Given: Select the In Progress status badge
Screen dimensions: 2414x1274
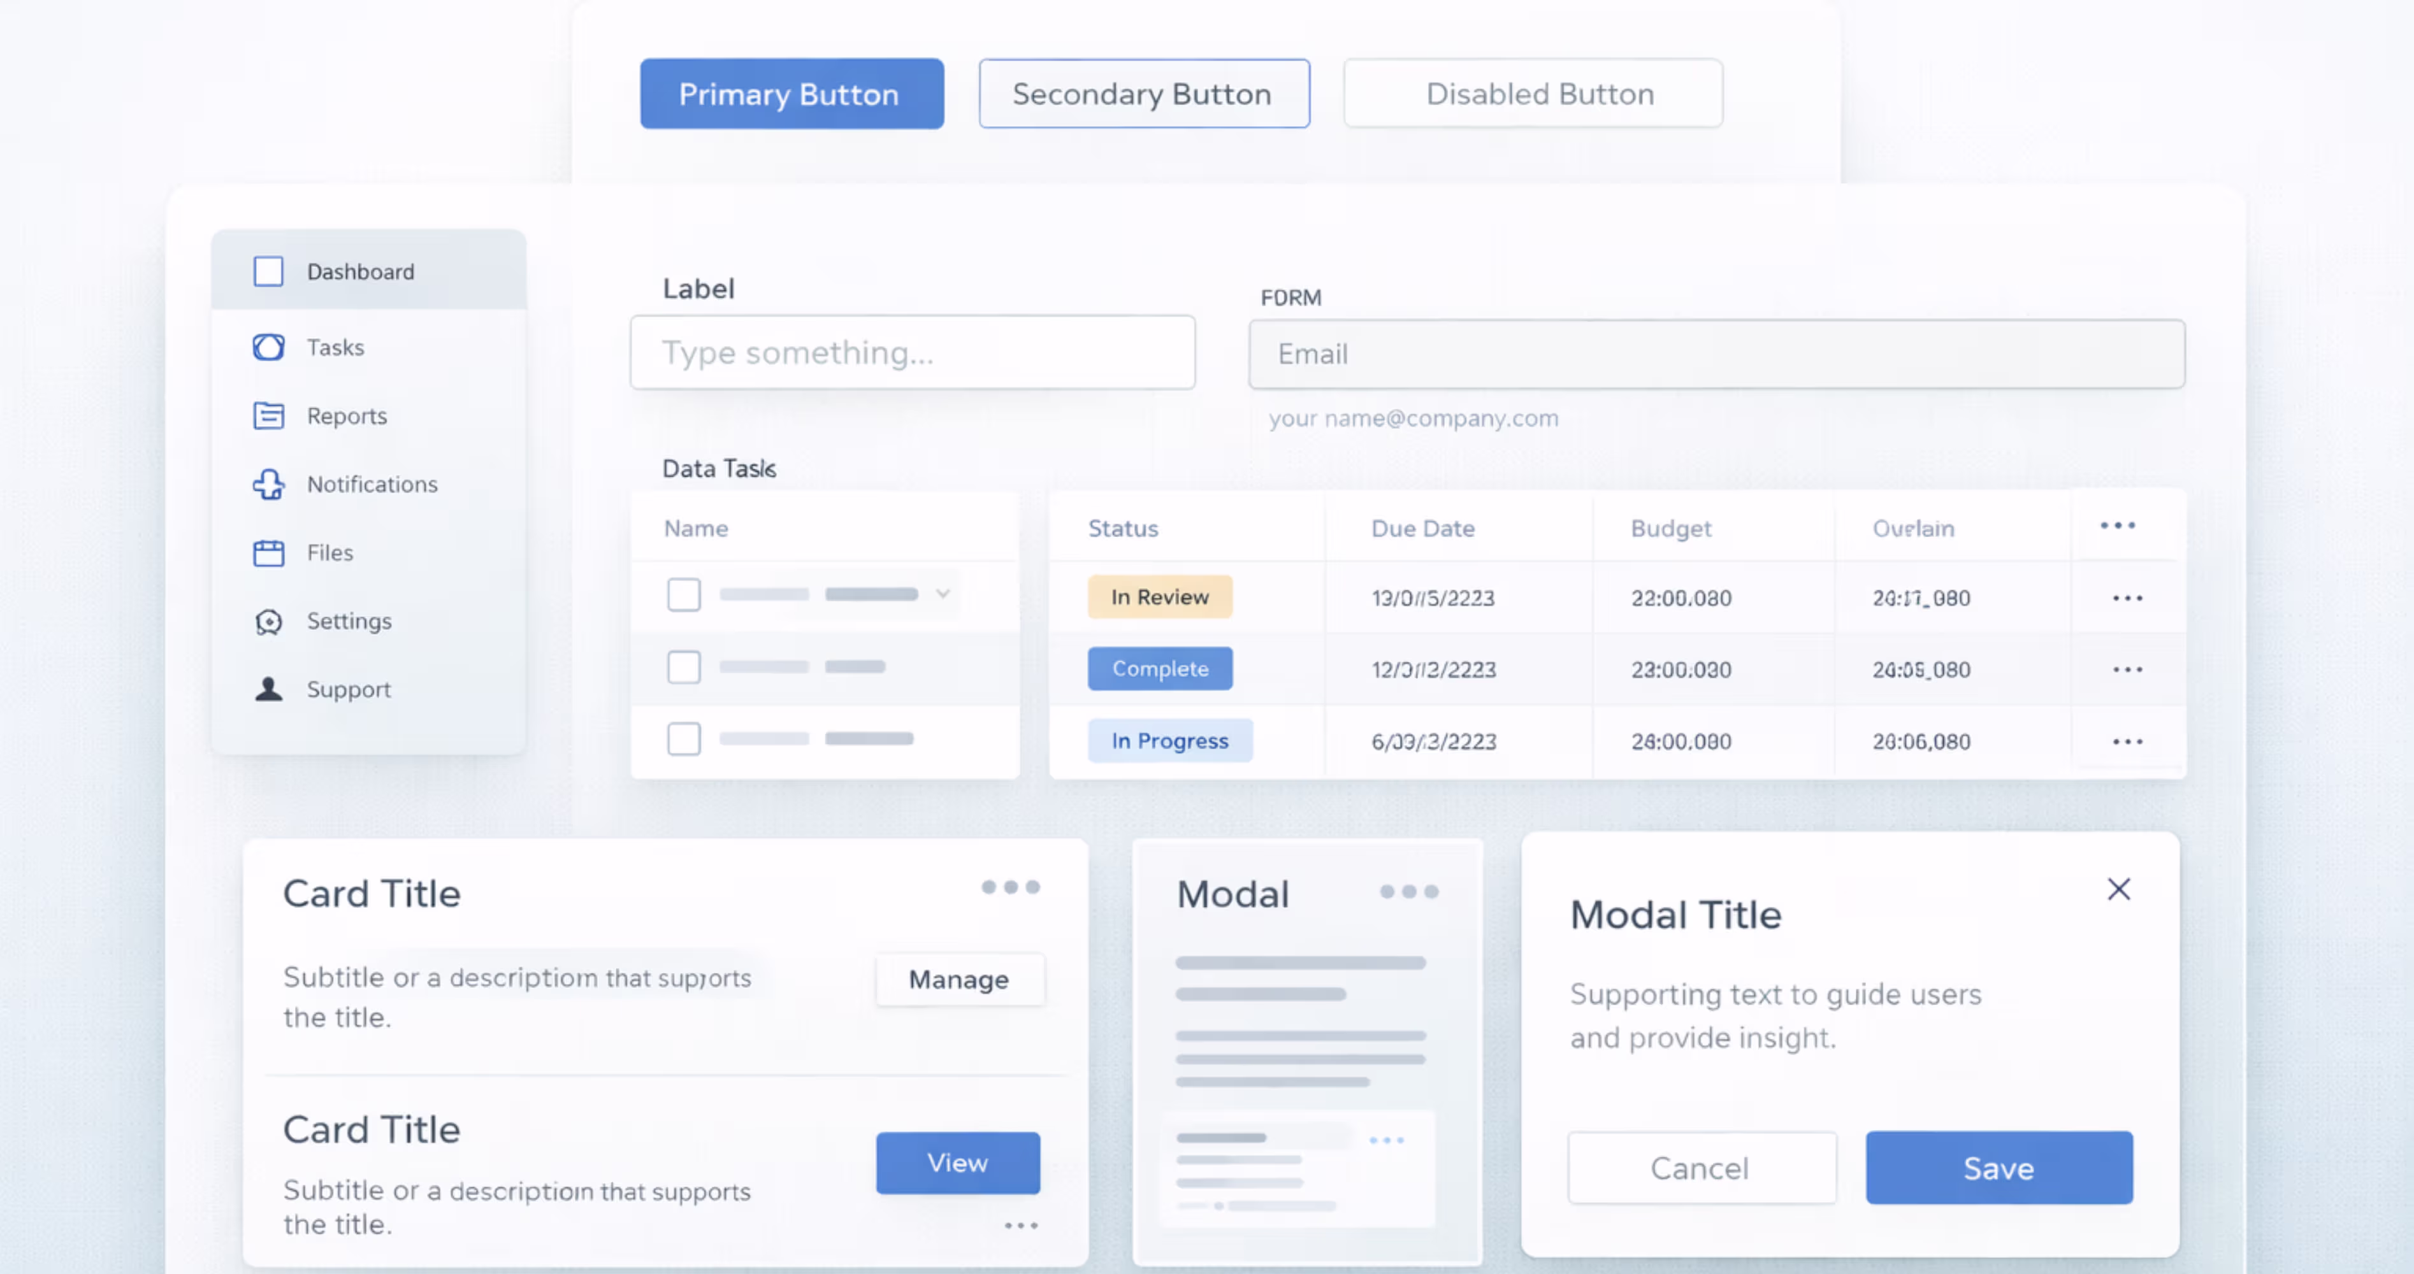Looking at the screenshot, I should [1169, 740].
